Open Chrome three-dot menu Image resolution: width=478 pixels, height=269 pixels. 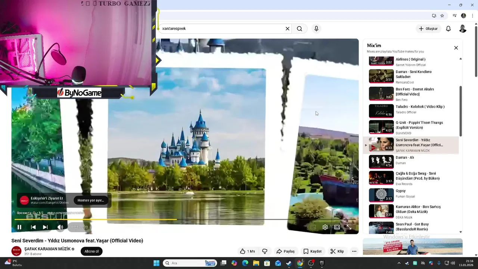[472, 16]
